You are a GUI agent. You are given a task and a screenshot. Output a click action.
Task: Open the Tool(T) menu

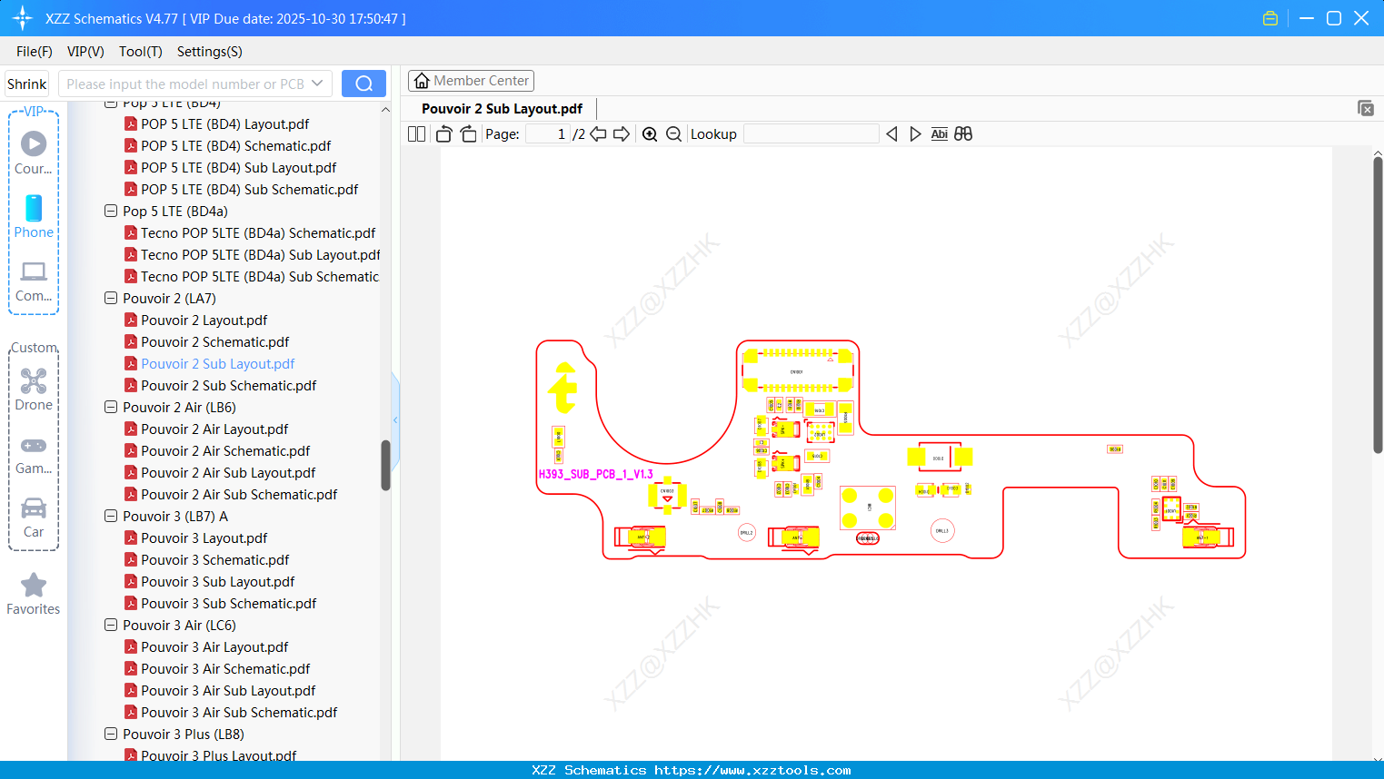click(x=140, y=52)
